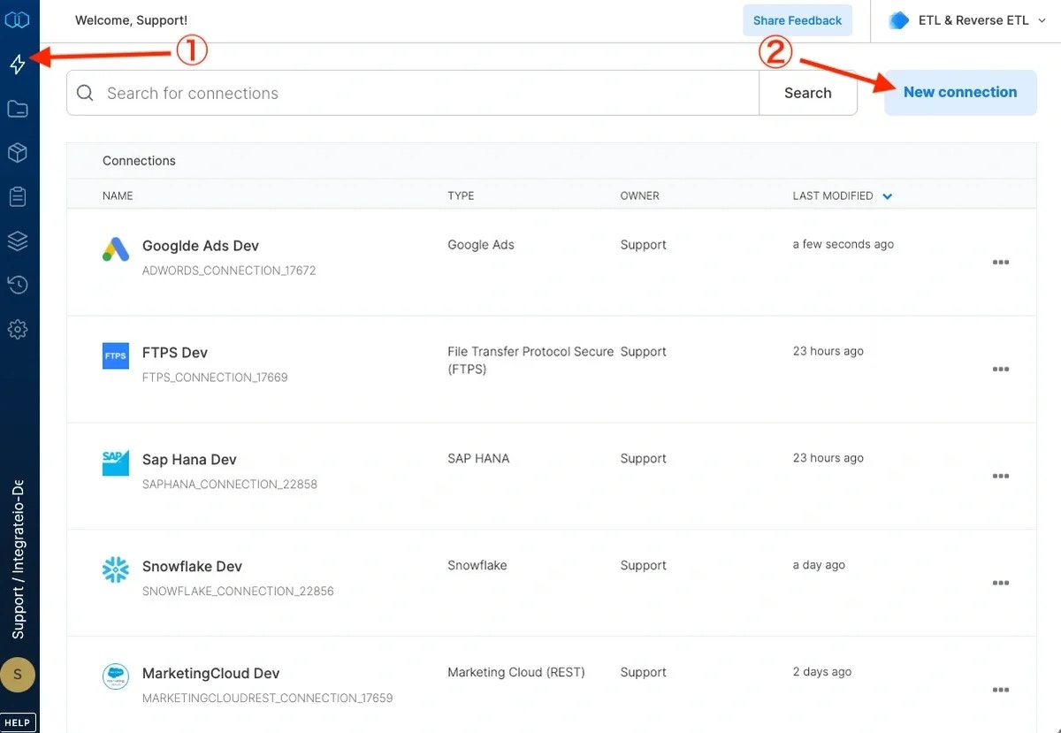Screen dimensions: 1061x733
Task: Click the Google Ads icon next to GoogIde Ads Dev
Action: pyautogui.click(x=115, y=248)
